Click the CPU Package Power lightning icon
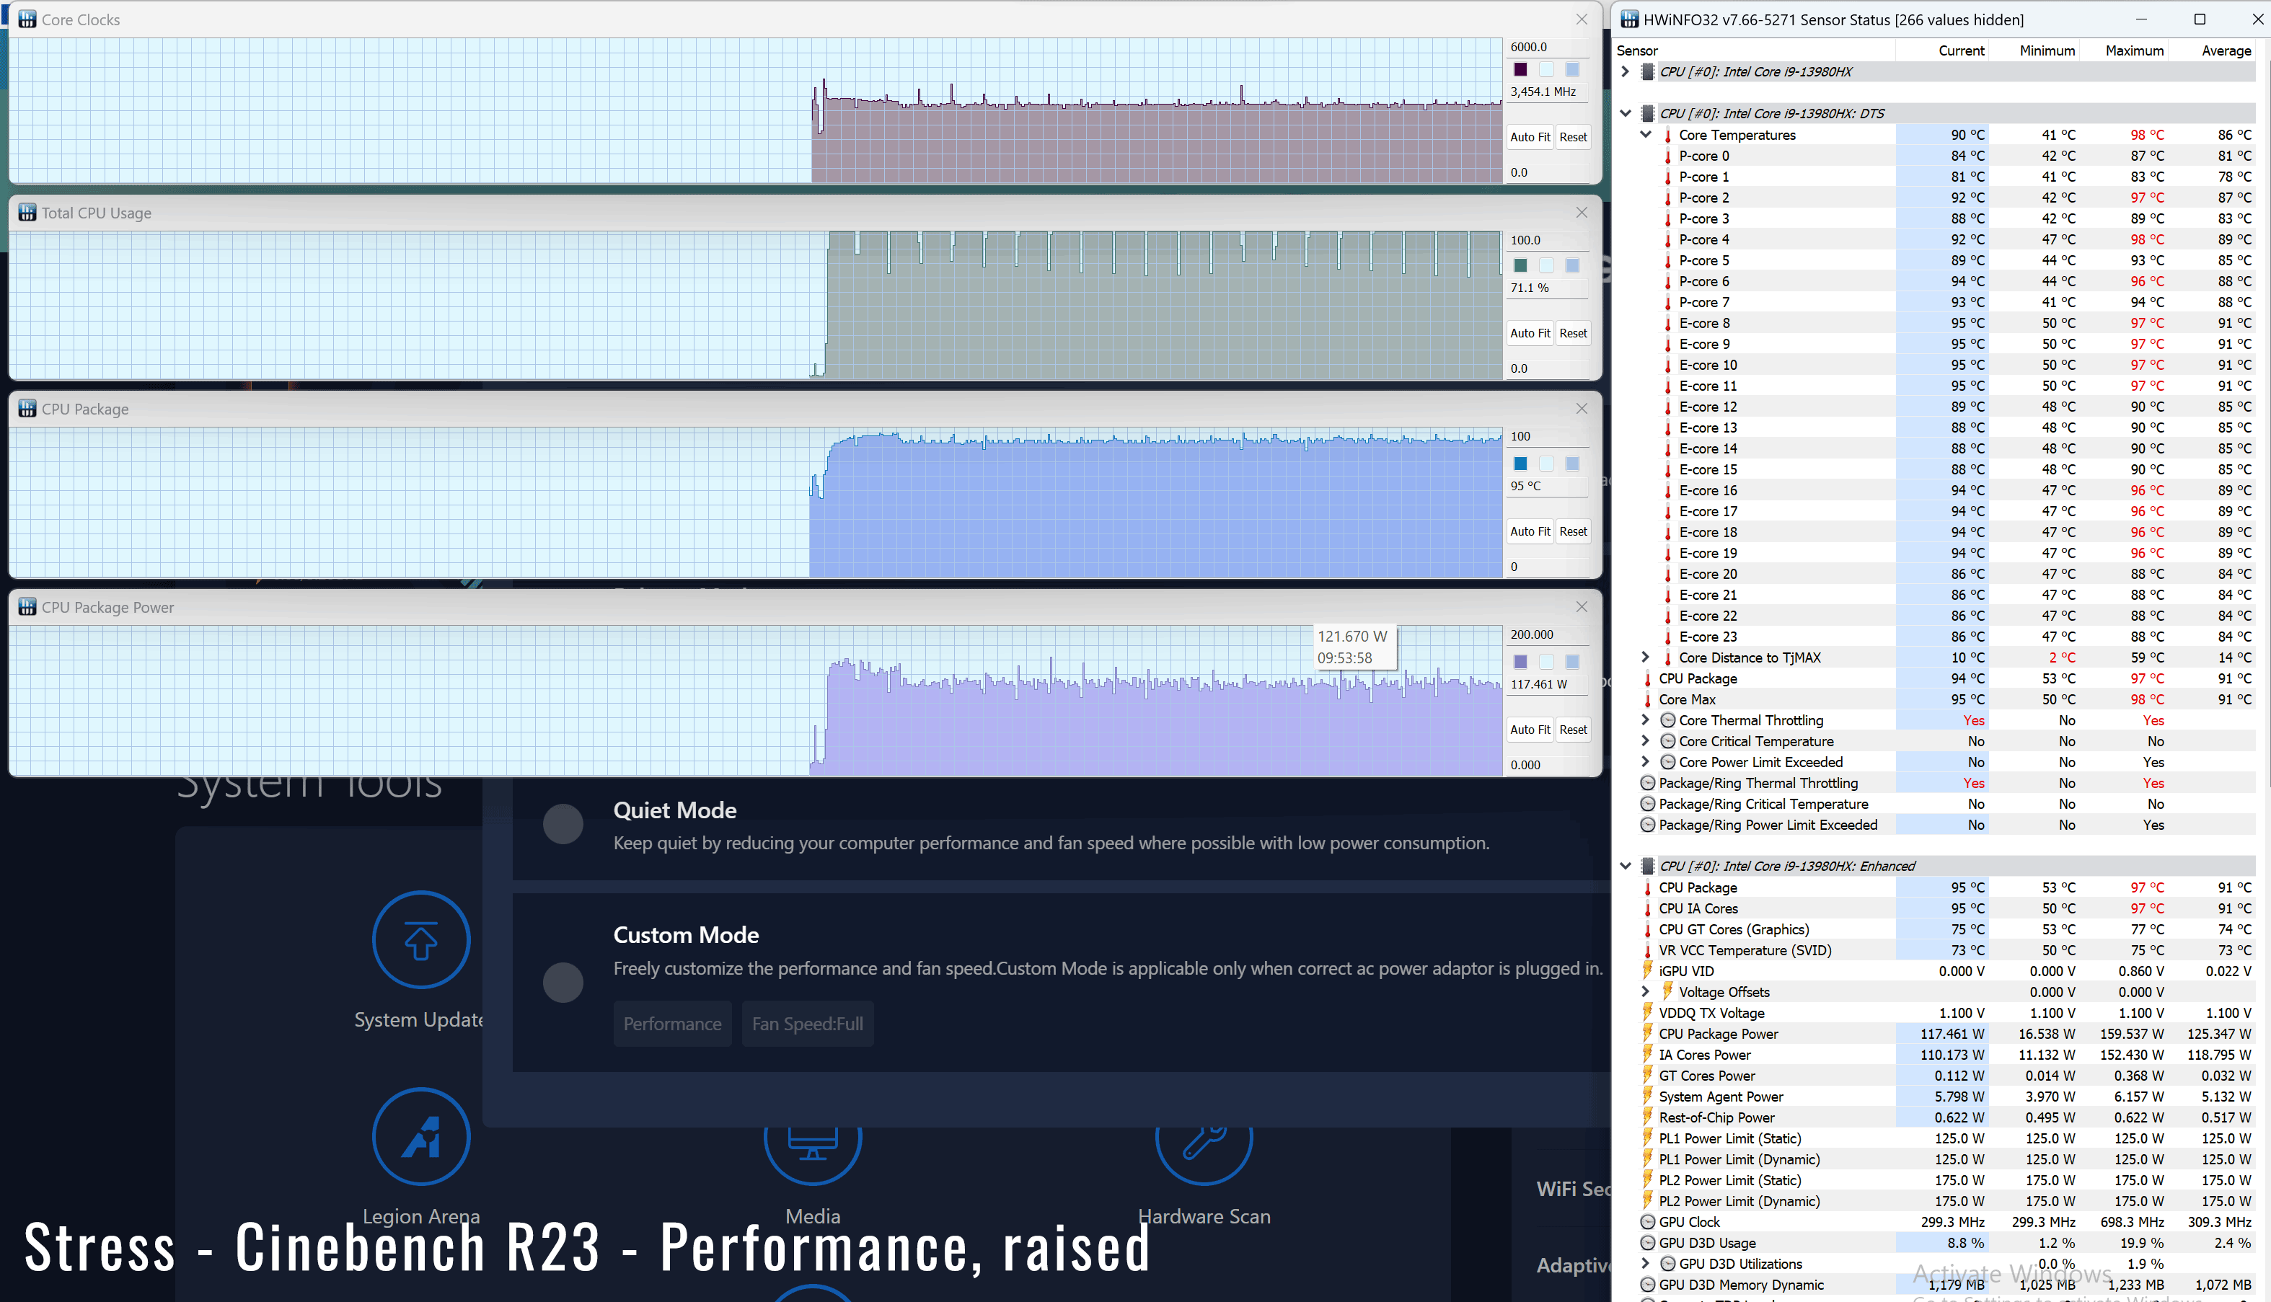Image resolution: width=2271 pixels, height=1302 pixels. pos(1648,1034)
